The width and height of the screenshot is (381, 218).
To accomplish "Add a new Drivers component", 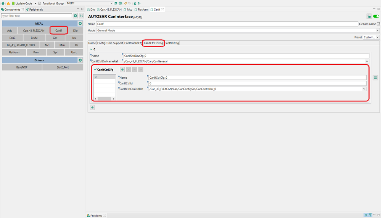I will tap(80, 60).
